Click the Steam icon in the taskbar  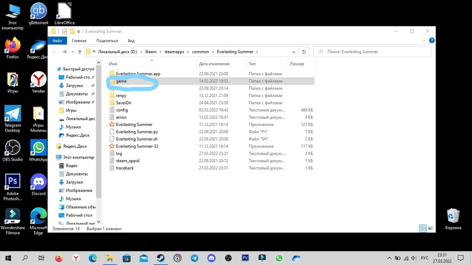coord(161,258)
